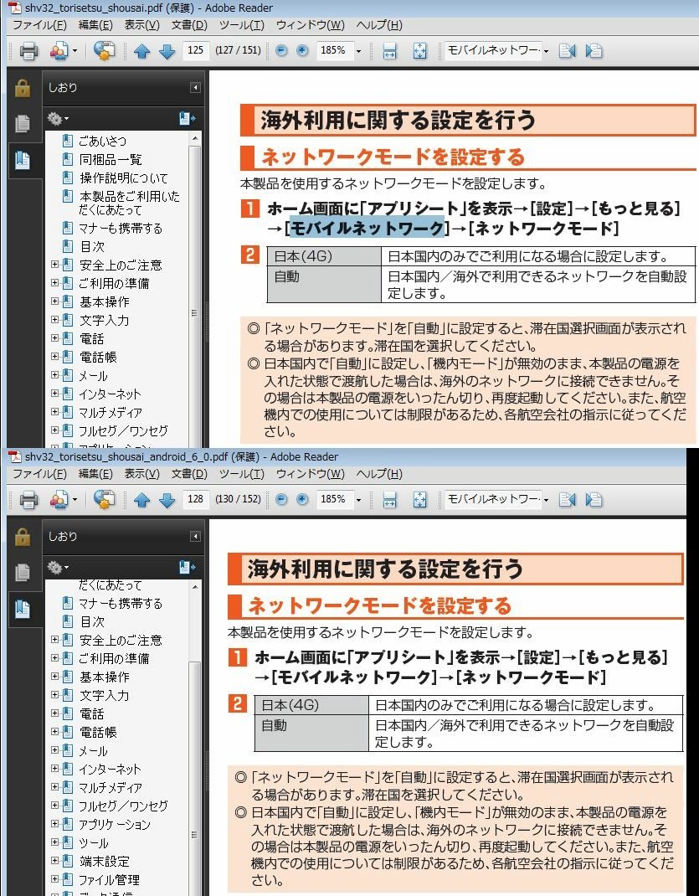Click the zoom value 185% in the top window
This screenshot has width=699, height=896.
[x=332, y=50]
